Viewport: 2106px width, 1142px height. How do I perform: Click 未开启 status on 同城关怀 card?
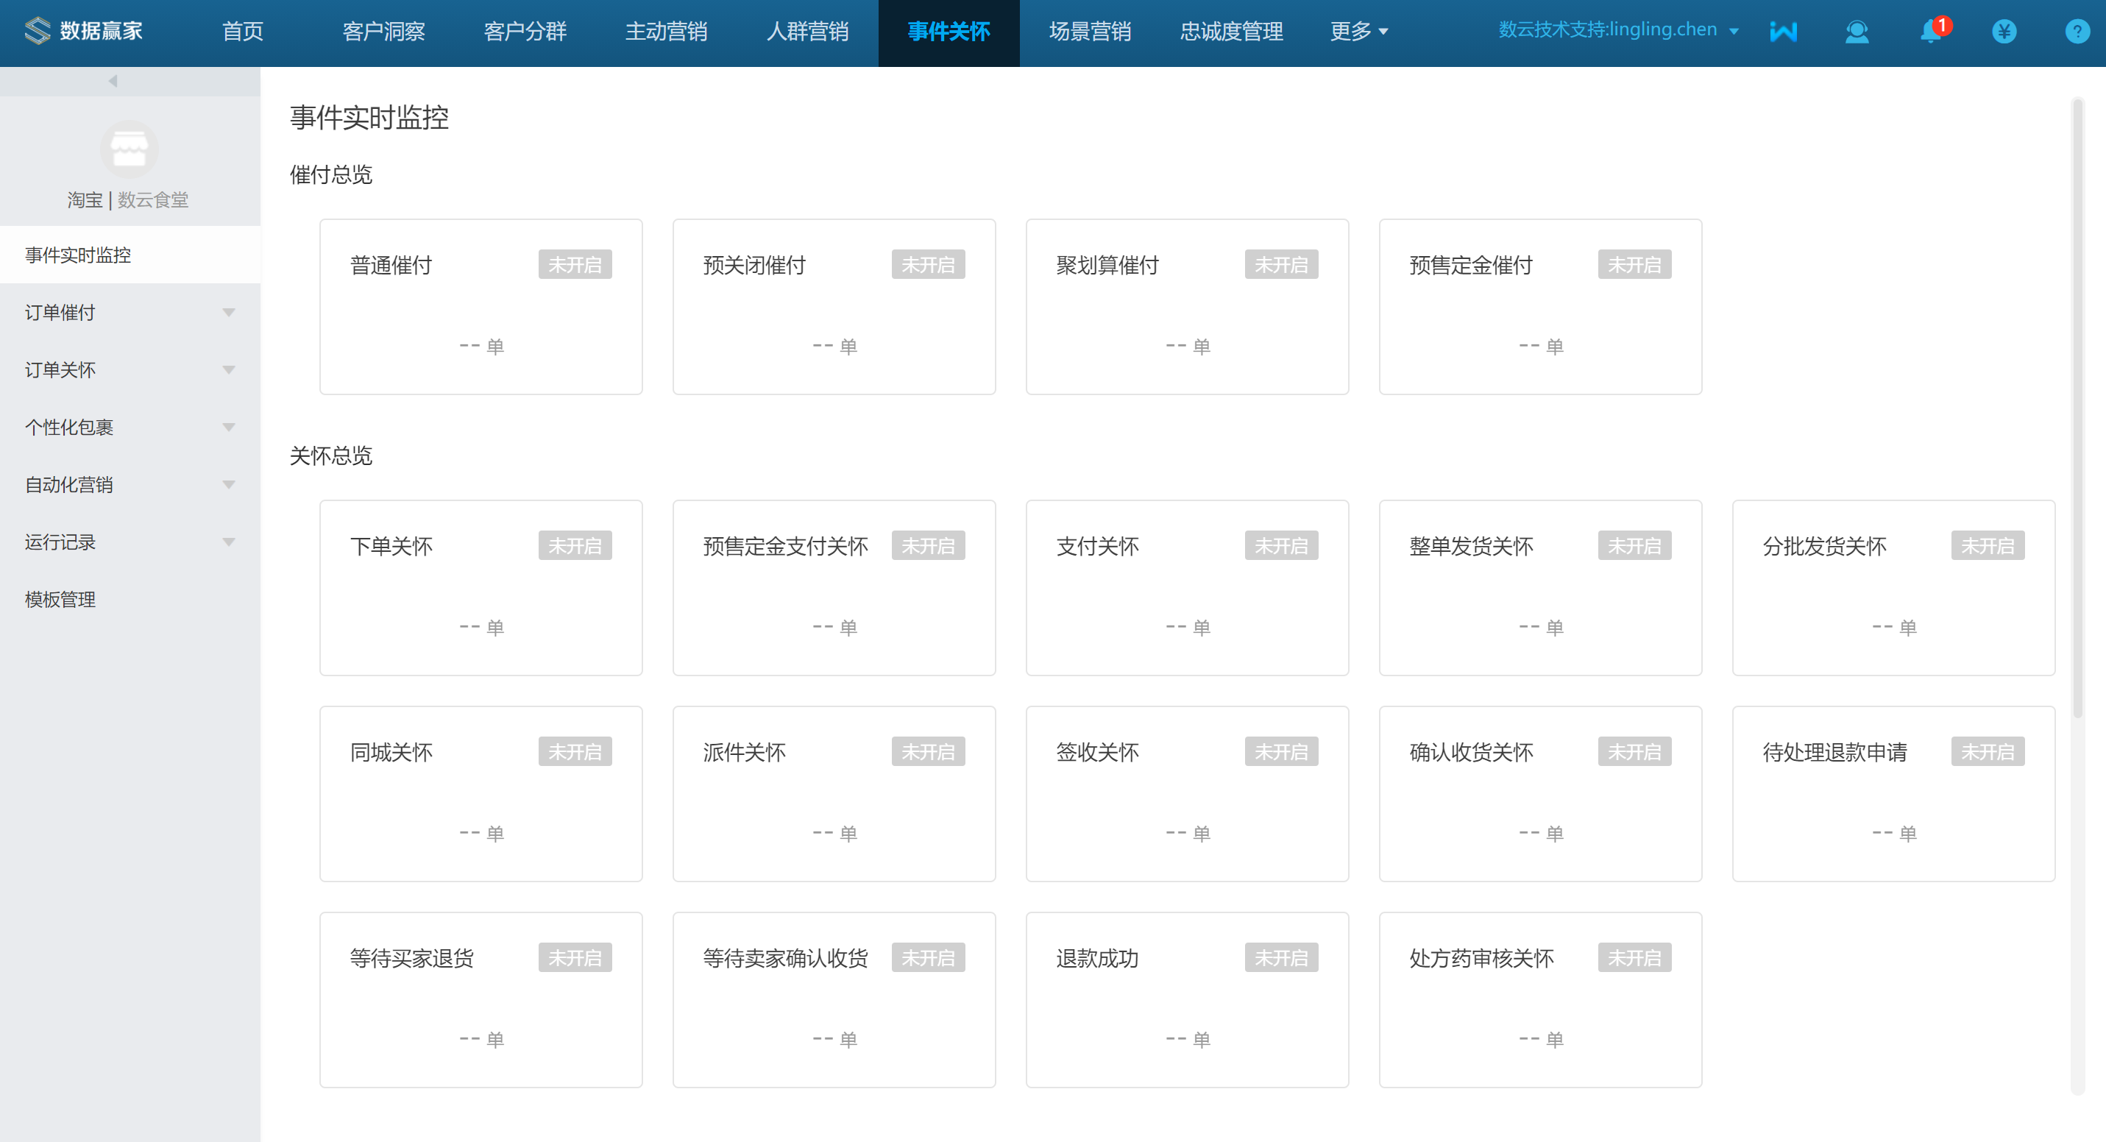click(575, 752)
